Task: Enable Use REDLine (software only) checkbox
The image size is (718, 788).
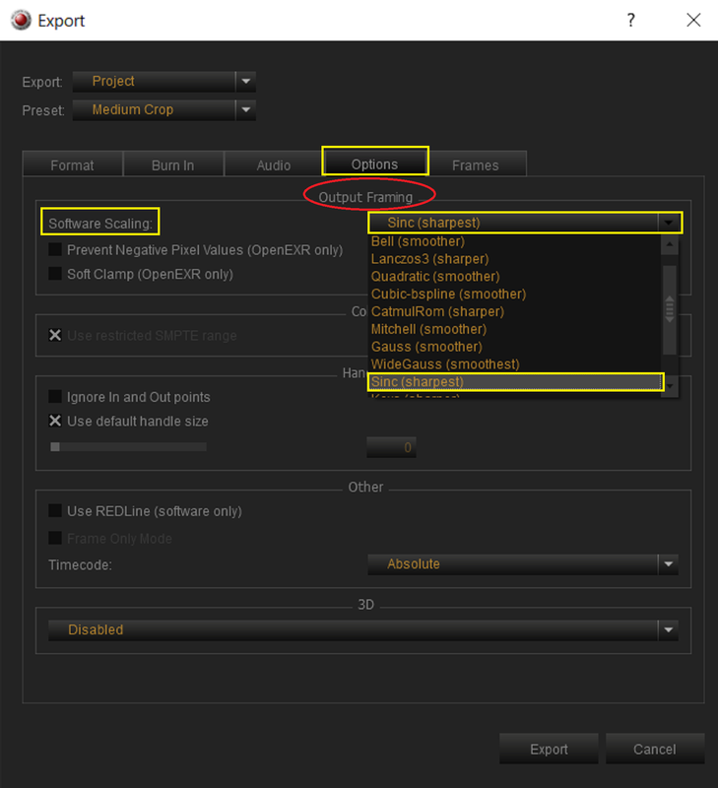Action: (55, 510)
